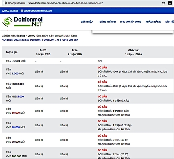Click CÓ SẴN in the VND 2.000 row
The width and height of the screenshot is (174, 159).
(x=102, y=82)
